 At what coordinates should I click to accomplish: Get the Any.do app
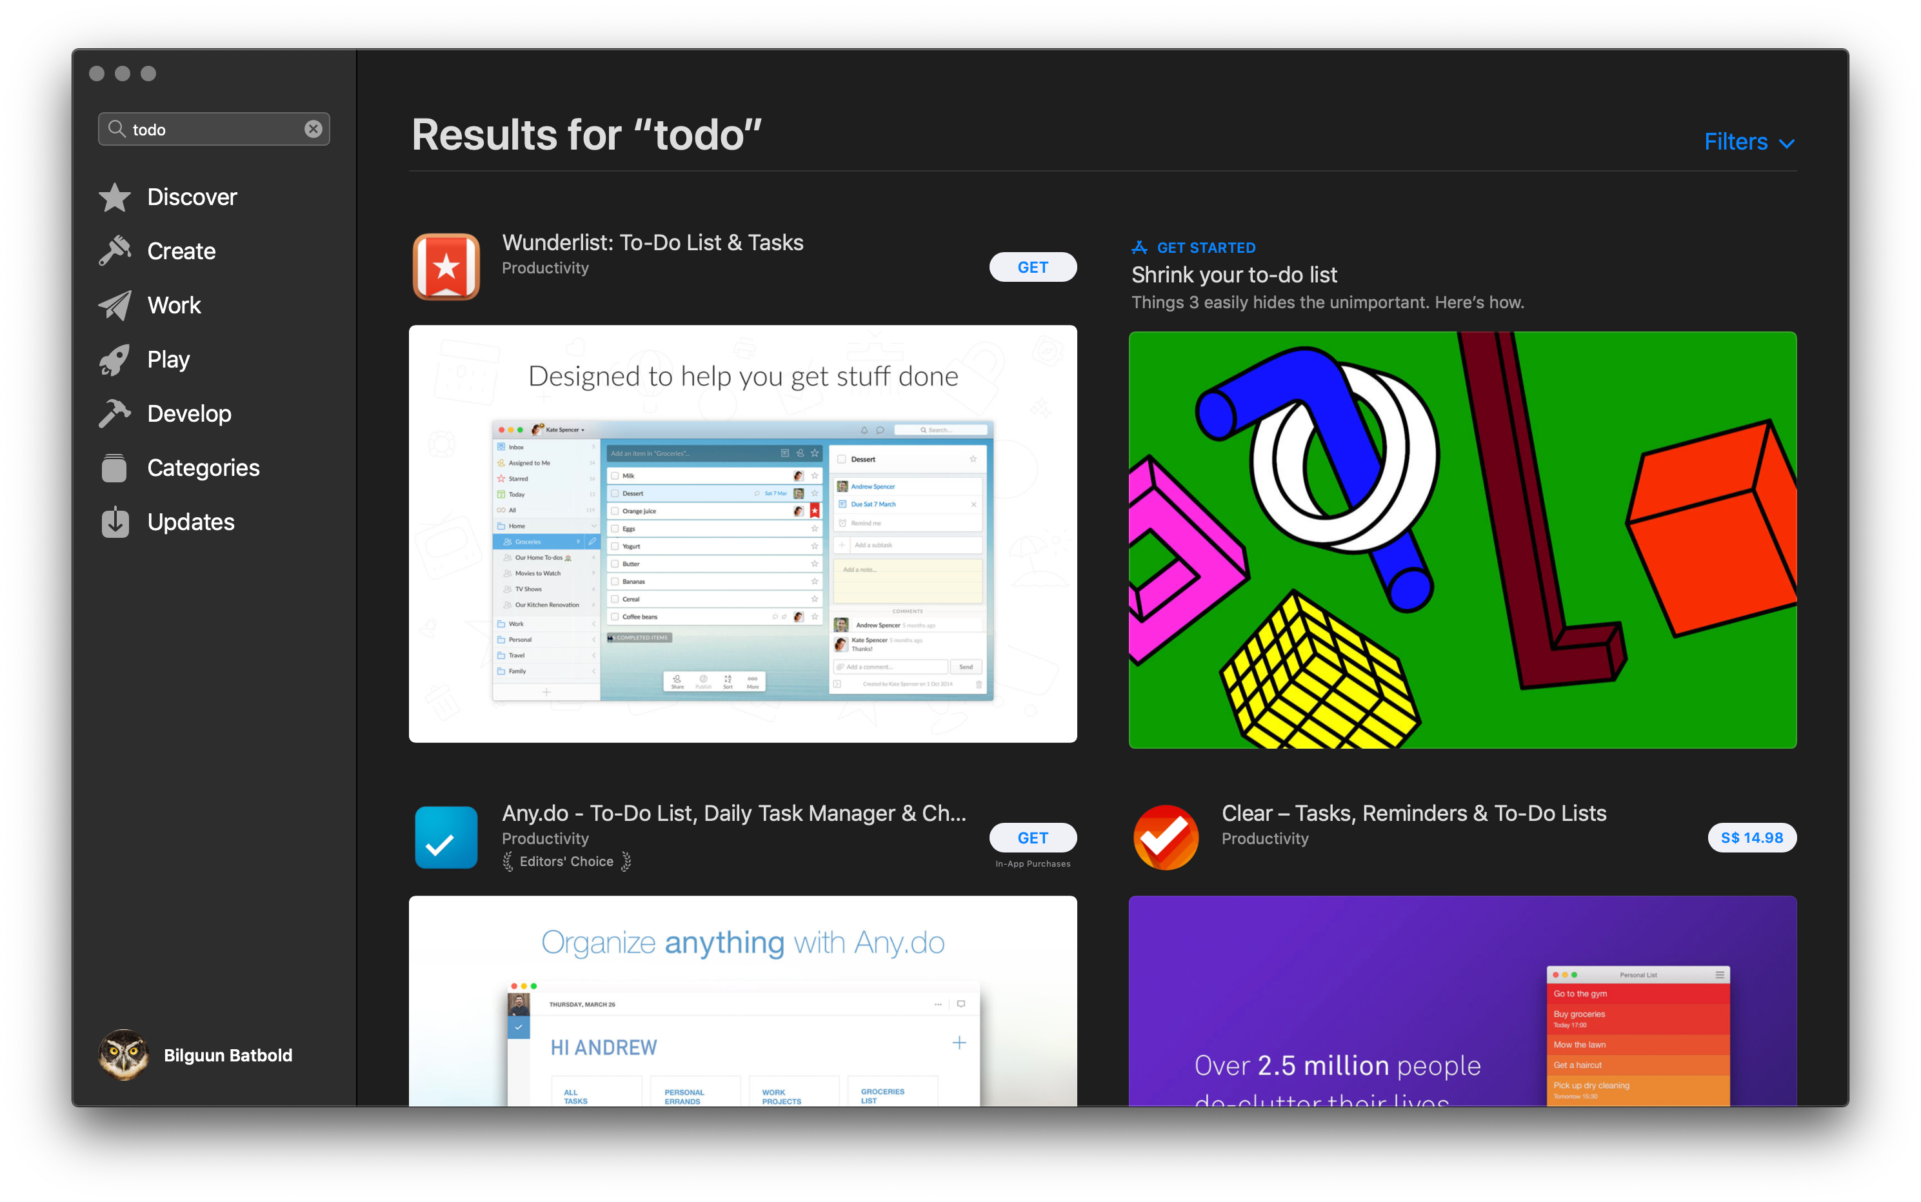tap(1033, 838)
